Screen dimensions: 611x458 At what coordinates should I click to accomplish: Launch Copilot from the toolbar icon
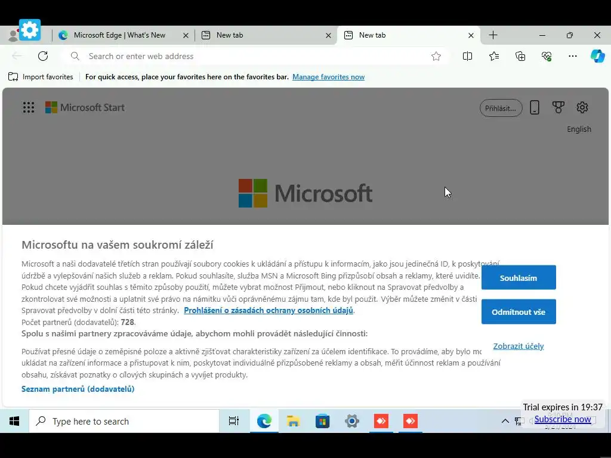597,56
